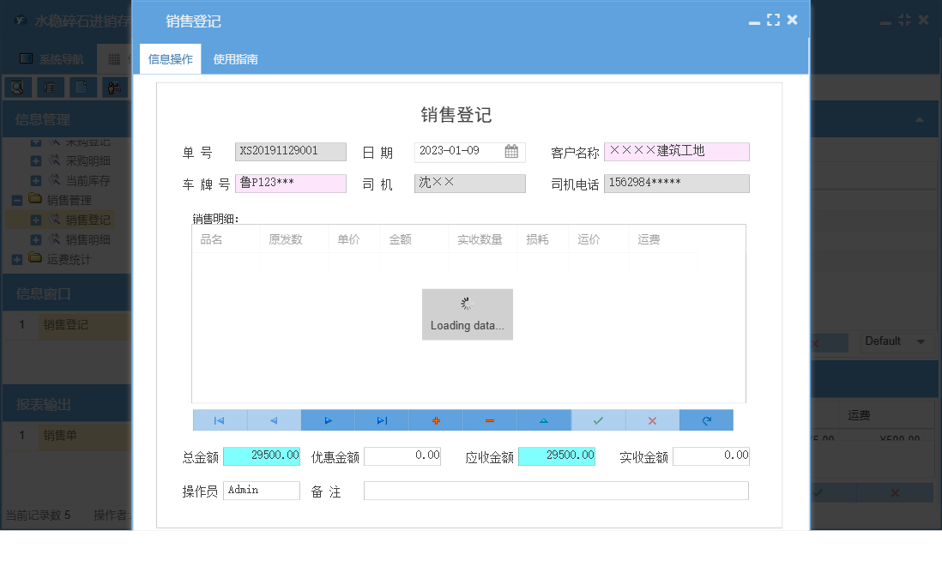The image size is (942, 579).
Task: Open the calendar picker next to 日期
Action: pos(512,152)
